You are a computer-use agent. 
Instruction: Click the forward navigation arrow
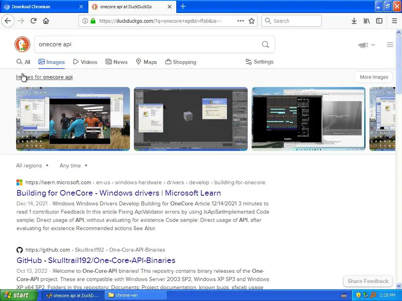pos(21,21)
